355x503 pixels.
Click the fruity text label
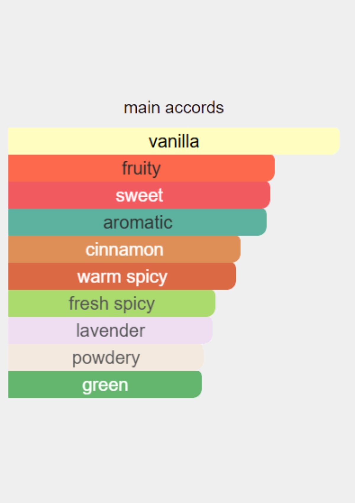pyautogui.click(x=141, y=168)
